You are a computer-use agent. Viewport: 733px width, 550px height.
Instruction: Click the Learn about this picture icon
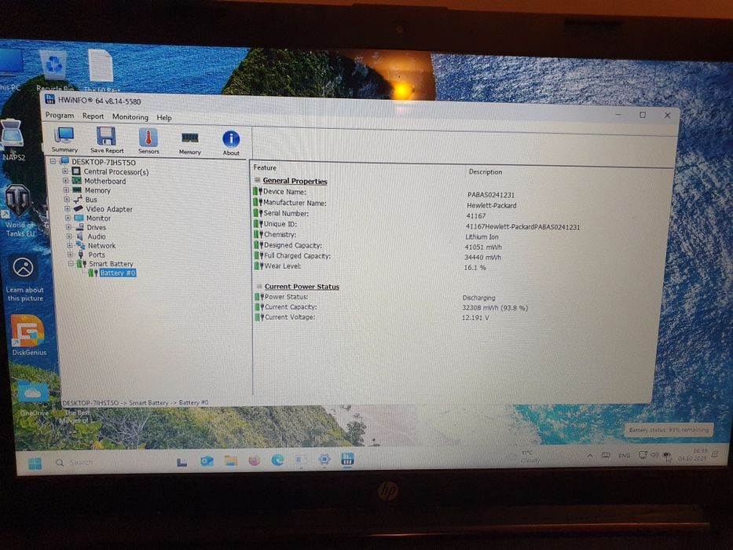coord(24,279)
